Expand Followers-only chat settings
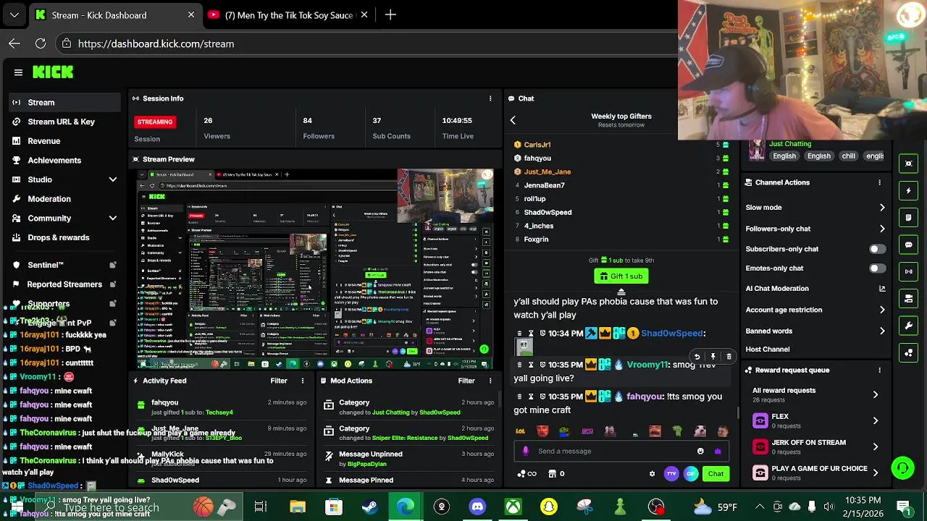Viewport: 927px width, 521px height. pyautogui.click(x=815, y=229)
